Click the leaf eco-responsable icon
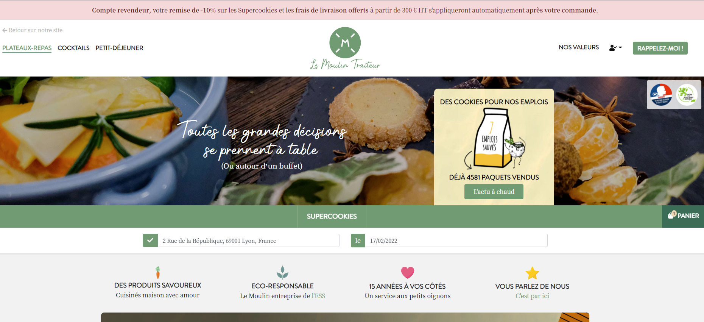Screen dimensions: 704x322 tap(282, 272)
